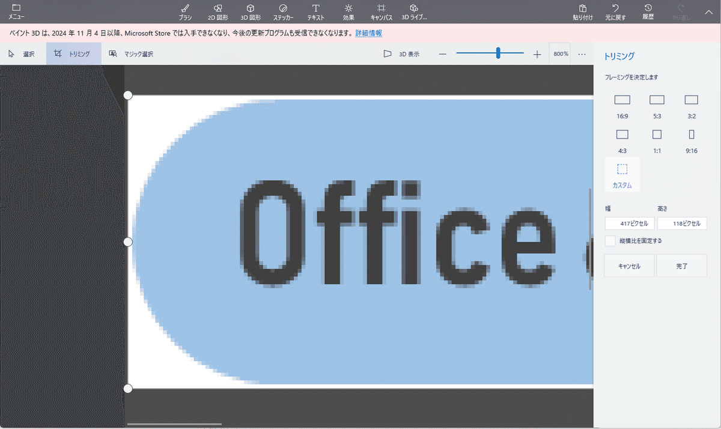Open the 3D ライブラリ library
Viewport: 721px width, 429px height.
coord(414,11)
